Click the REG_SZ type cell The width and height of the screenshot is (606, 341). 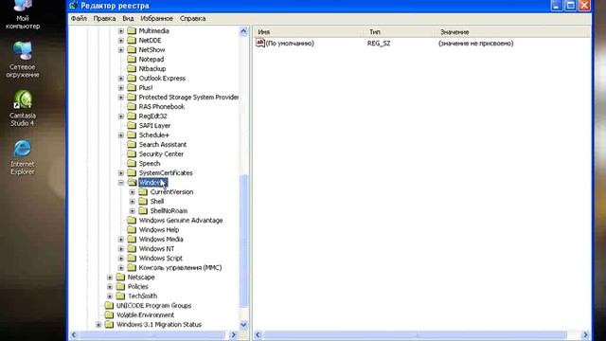tap(379, 44)
